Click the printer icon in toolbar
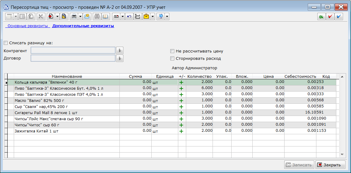The height and width of the screenshot is (173, 351). coord(74,17)
